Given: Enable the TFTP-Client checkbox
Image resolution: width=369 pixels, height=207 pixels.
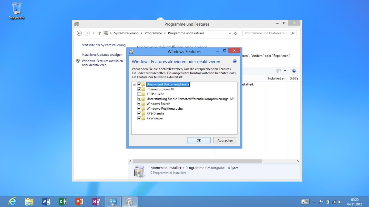Looking at the screenshot, I should click(x=139, y=94).
